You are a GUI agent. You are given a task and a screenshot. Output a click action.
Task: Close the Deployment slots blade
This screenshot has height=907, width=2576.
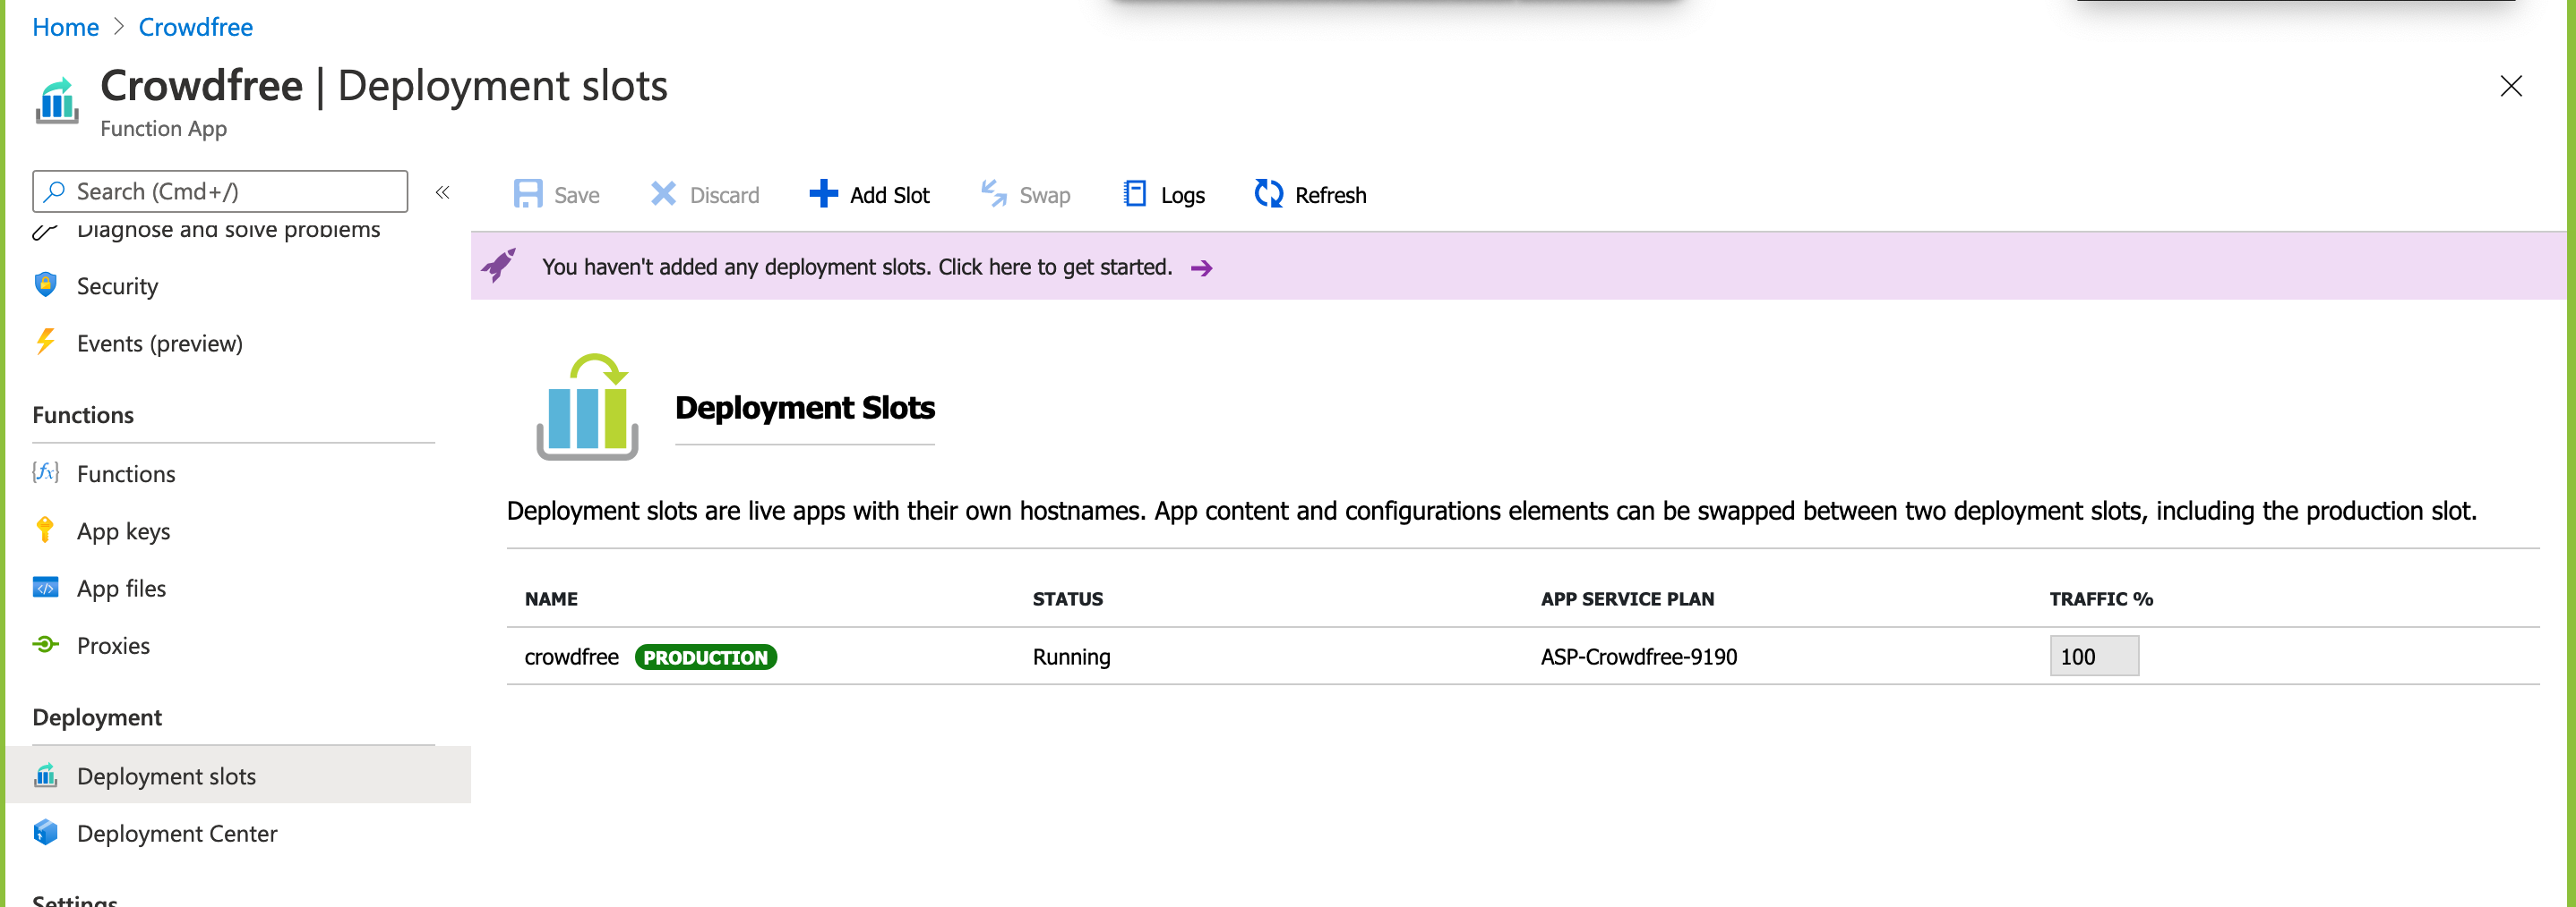(2511, 86)
